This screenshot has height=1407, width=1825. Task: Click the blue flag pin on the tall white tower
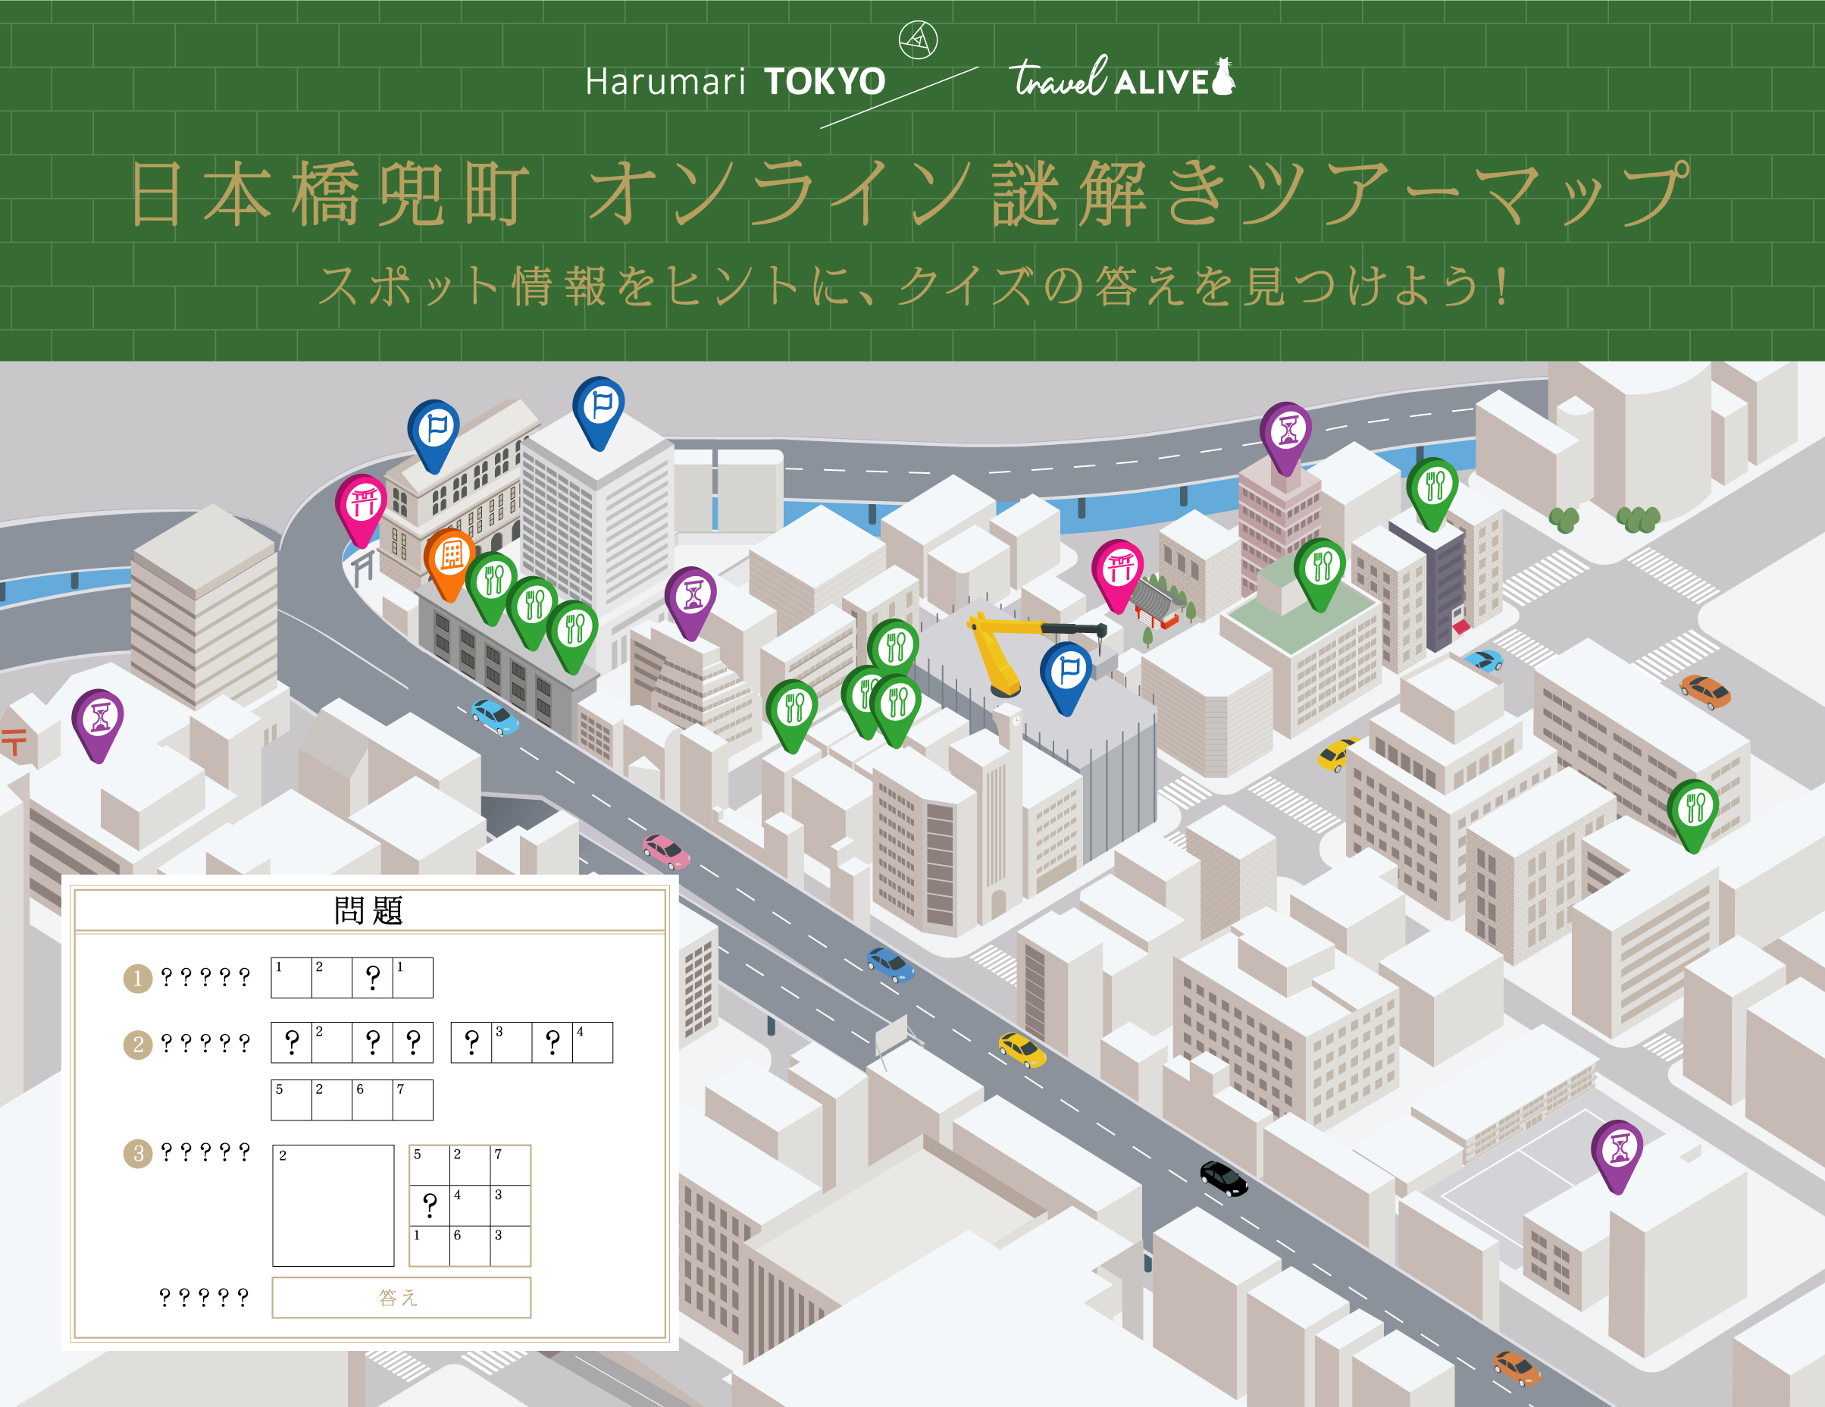[599, 406]
